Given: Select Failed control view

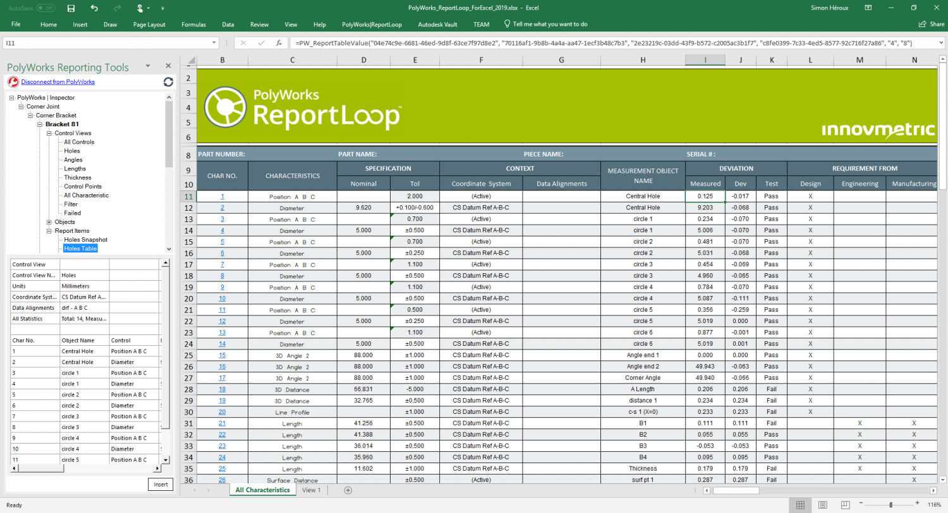Looking at the screenshot, I should 73,213.
